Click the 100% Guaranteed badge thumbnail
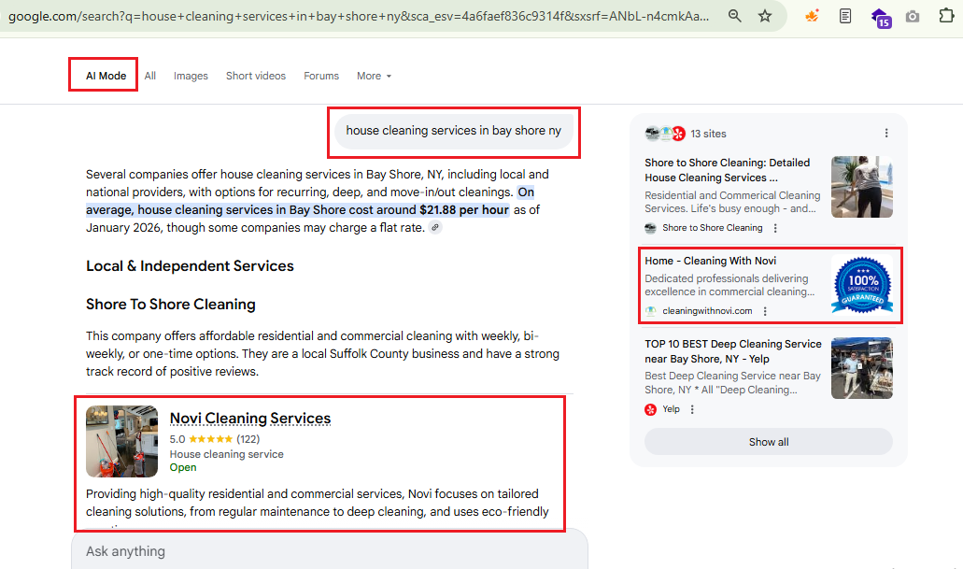 861,284
